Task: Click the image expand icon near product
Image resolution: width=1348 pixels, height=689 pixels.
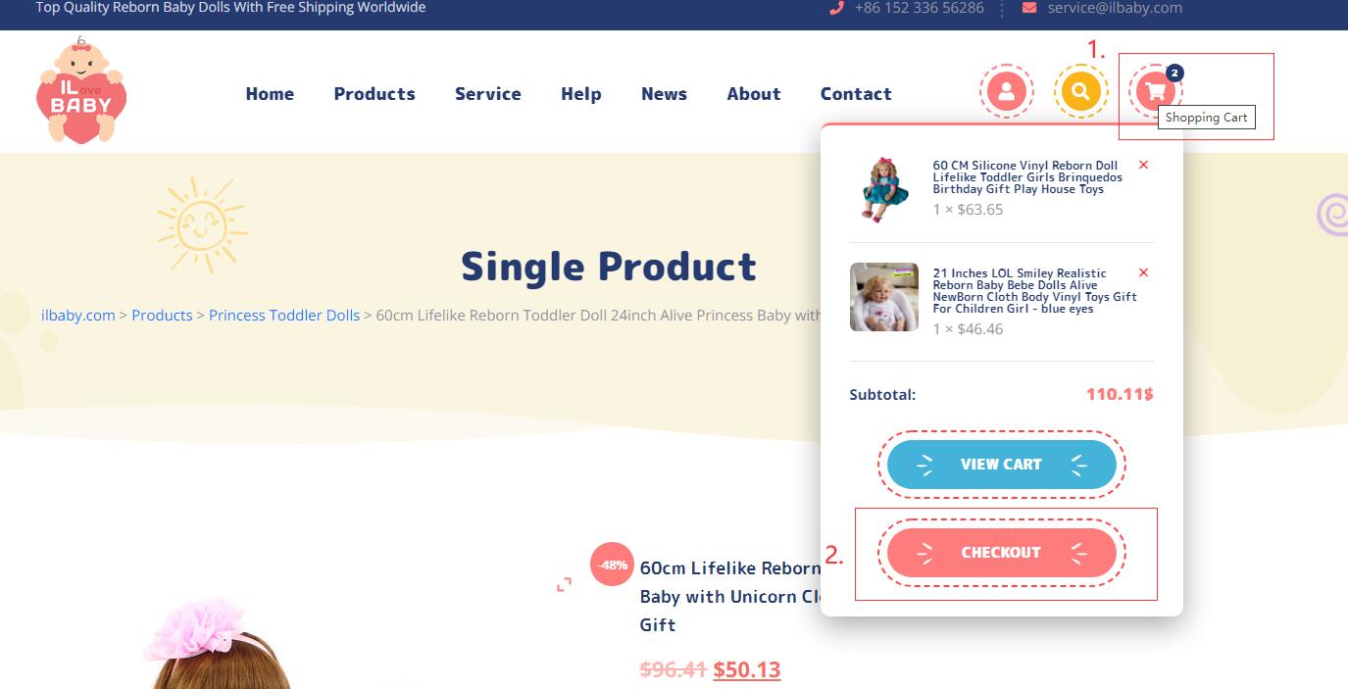Action: [x=564, y=585]
